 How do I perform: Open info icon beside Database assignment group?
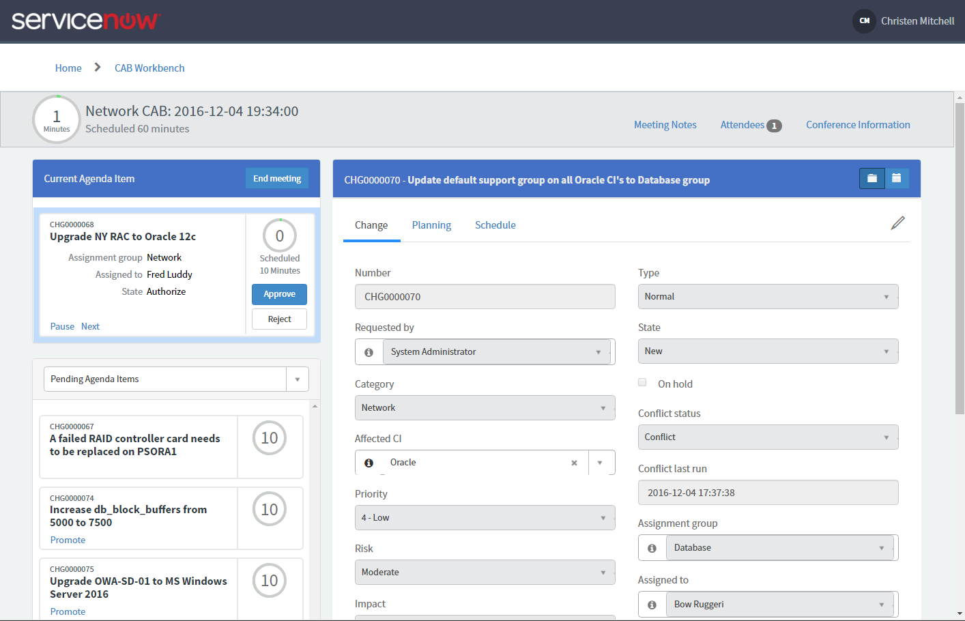tap(652, 548)
